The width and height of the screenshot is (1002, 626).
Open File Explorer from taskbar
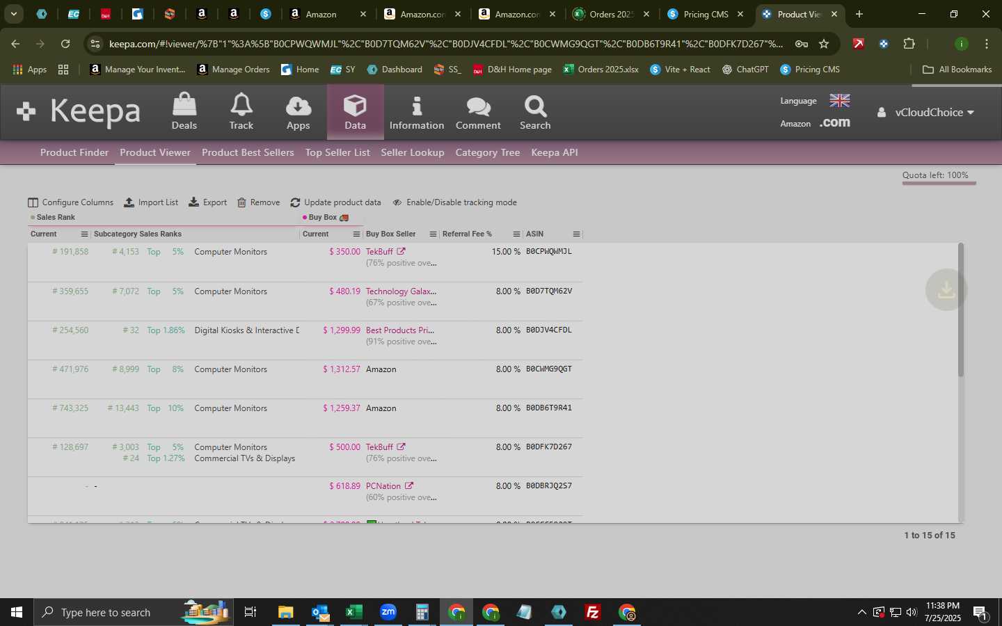point(285,612)
